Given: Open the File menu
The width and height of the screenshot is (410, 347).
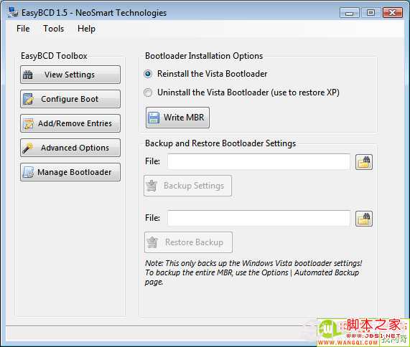Looking at the screenshot, I should coord(23,29).
